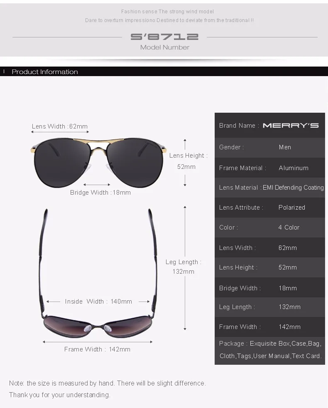Click the 'Note: the size is measured by hand' line
Screen dimensions: 328x408
[x=107, y=383]
